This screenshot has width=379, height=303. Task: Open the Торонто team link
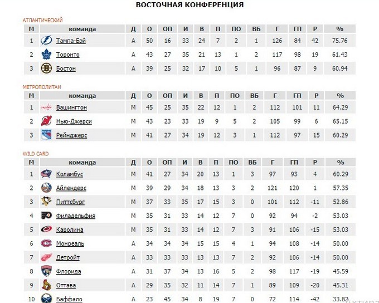coord(67,55)
